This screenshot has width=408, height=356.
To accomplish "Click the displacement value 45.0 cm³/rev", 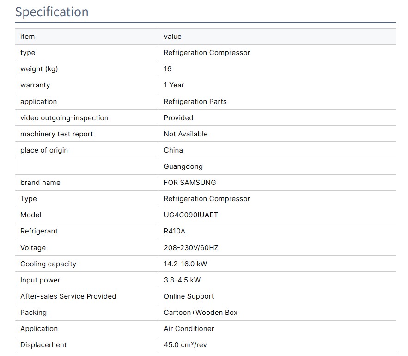I will pos(189,345).
